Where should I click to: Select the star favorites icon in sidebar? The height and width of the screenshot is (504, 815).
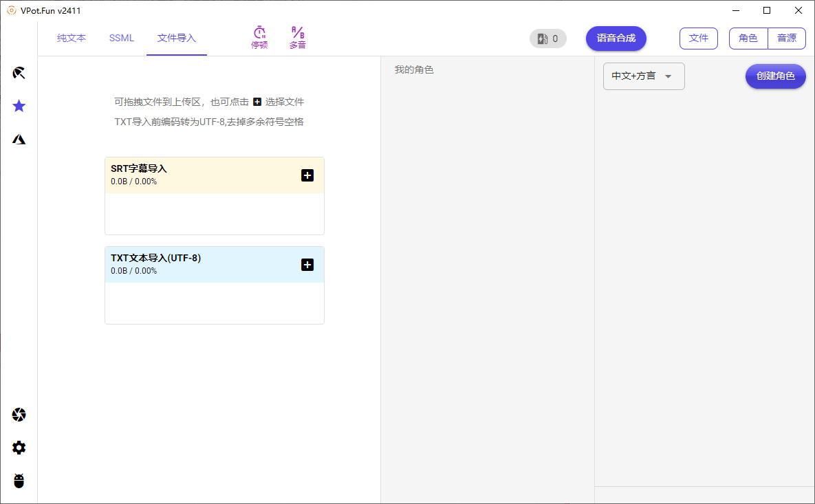(19, 106)
